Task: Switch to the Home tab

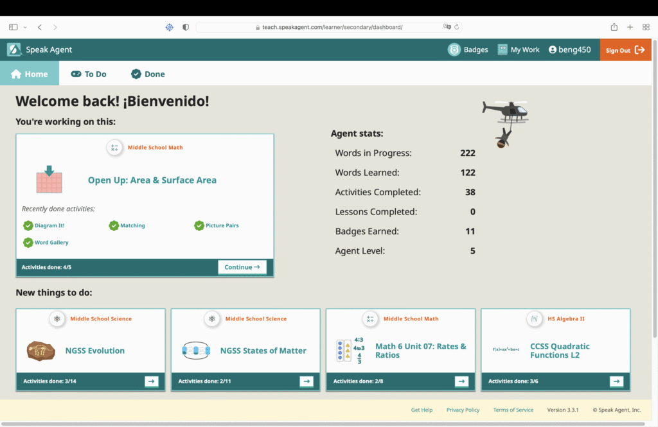Action: [30, 74]
